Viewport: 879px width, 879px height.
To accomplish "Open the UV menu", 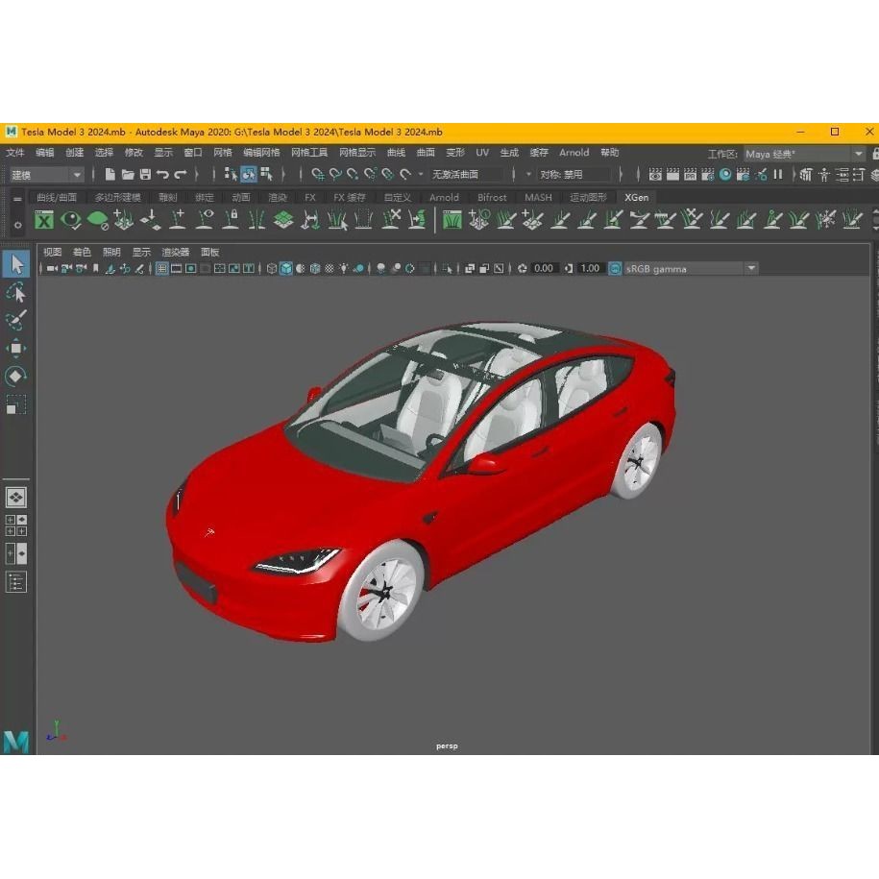I will [482, 153].
